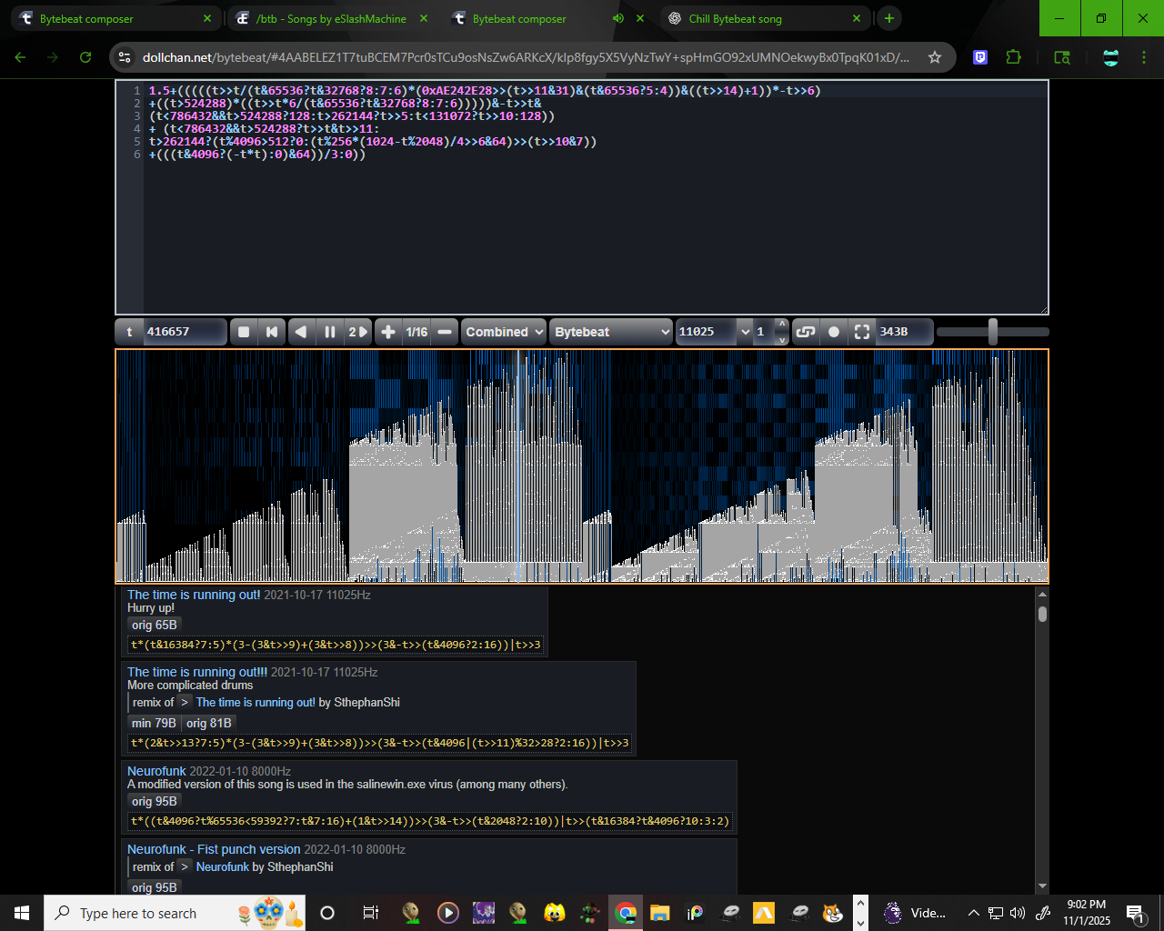Screen dimensions: 1164x931
Task: Open the Bytebeat playback mode dropdown
Action: 611,332
